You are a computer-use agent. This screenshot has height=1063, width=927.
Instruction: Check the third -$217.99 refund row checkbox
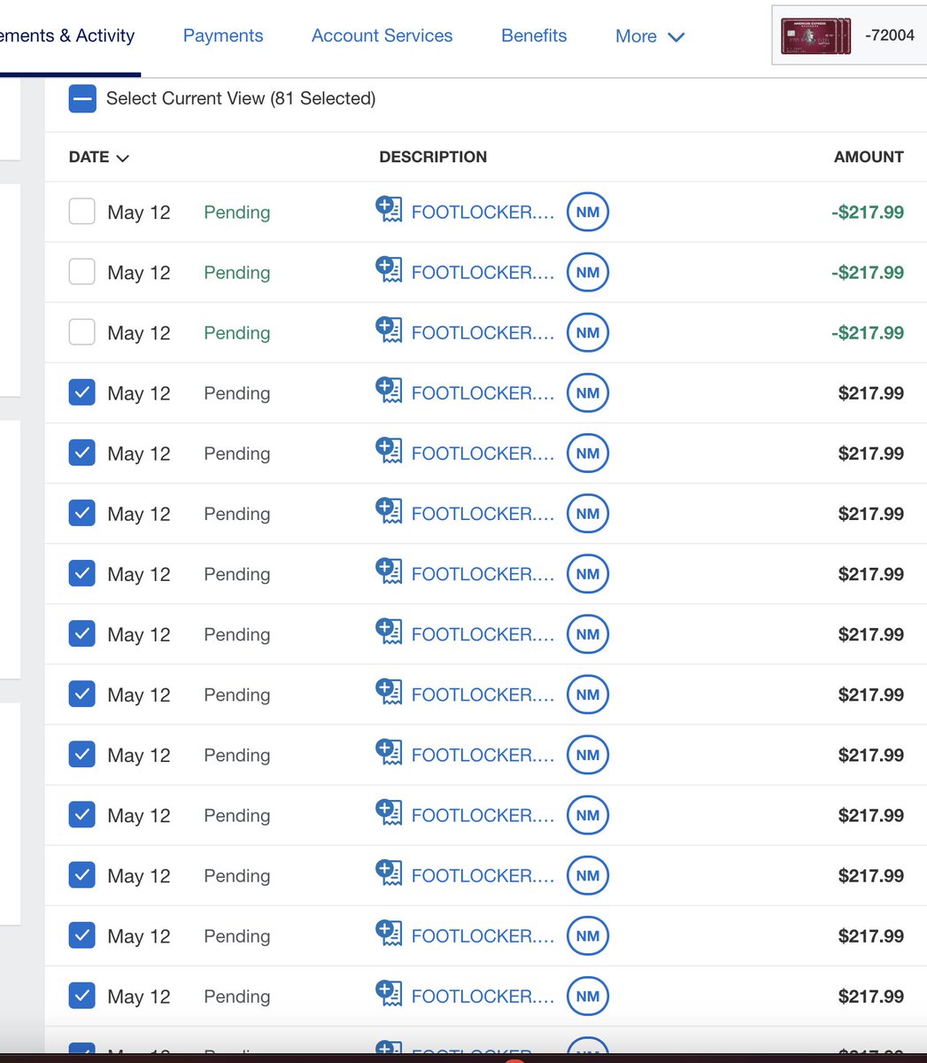point(82,332)
